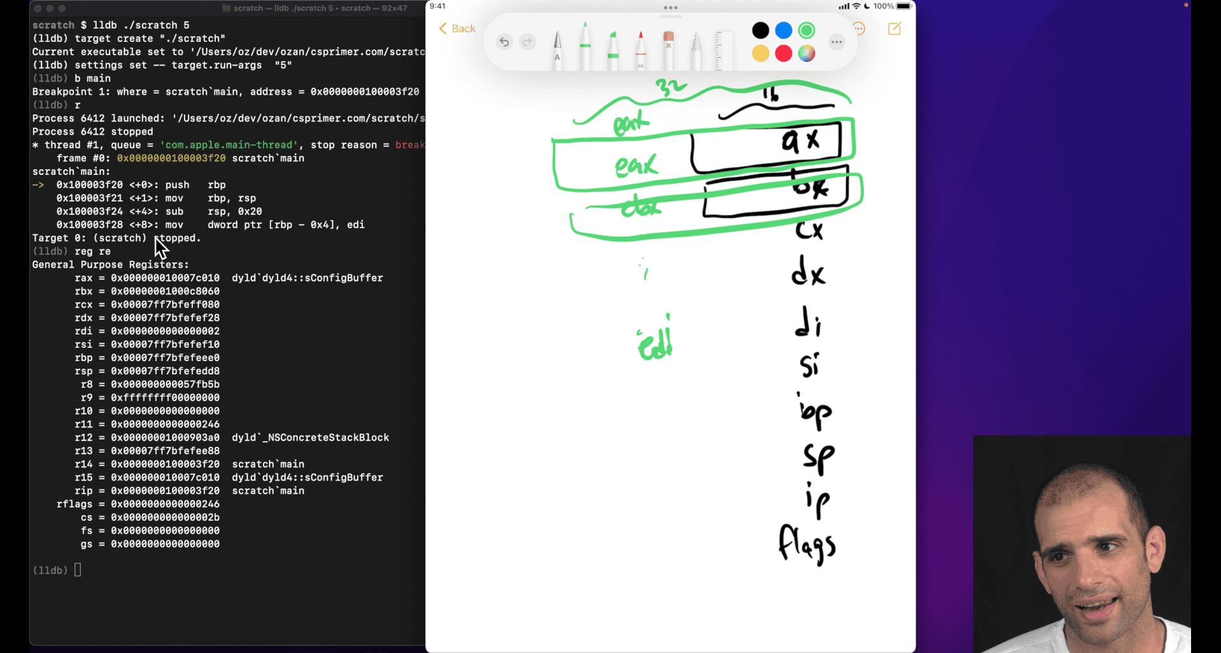The width and height of the screenshot is (1221, 653).
Task: Undo the last drawing stroke
Action: tap(504, 43)
